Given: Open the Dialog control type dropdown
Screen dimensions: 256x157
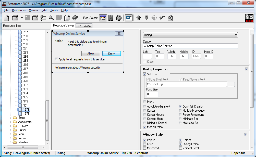Looking at the screenshot, I should 190,35.
